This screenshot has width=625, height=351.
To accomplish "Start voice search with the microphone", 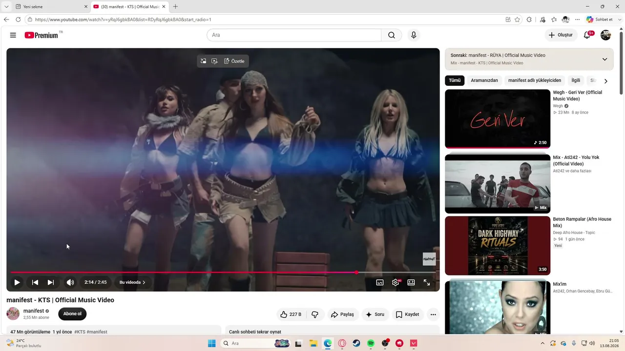I will [x=414, y=35].
